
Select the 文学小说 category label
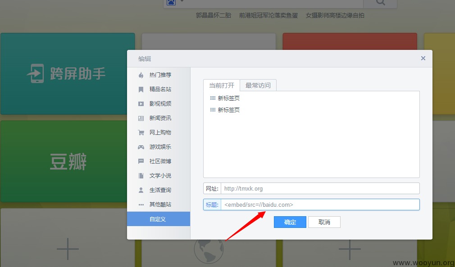(160, 175)
